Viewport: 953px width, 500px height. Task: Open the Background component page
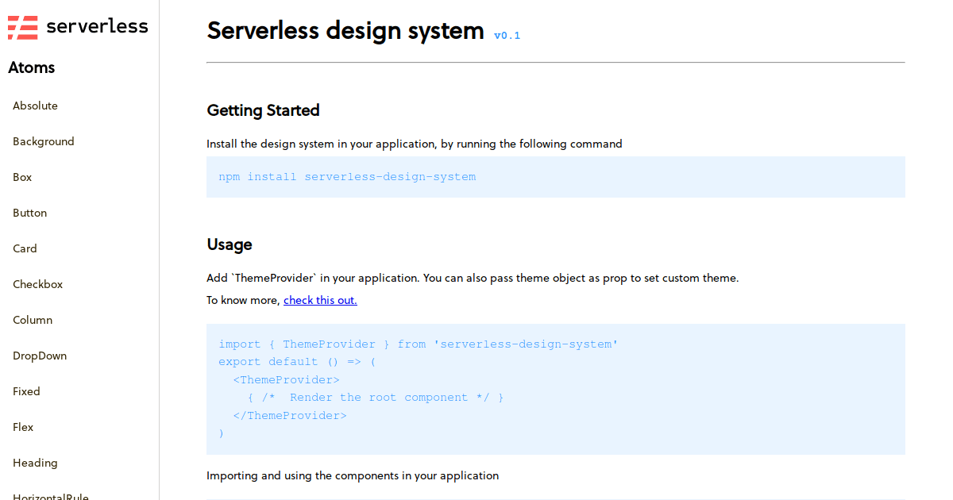click(43, 141)
